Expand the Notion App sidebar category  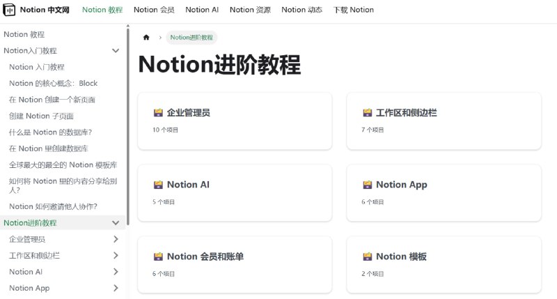point(116,288)
